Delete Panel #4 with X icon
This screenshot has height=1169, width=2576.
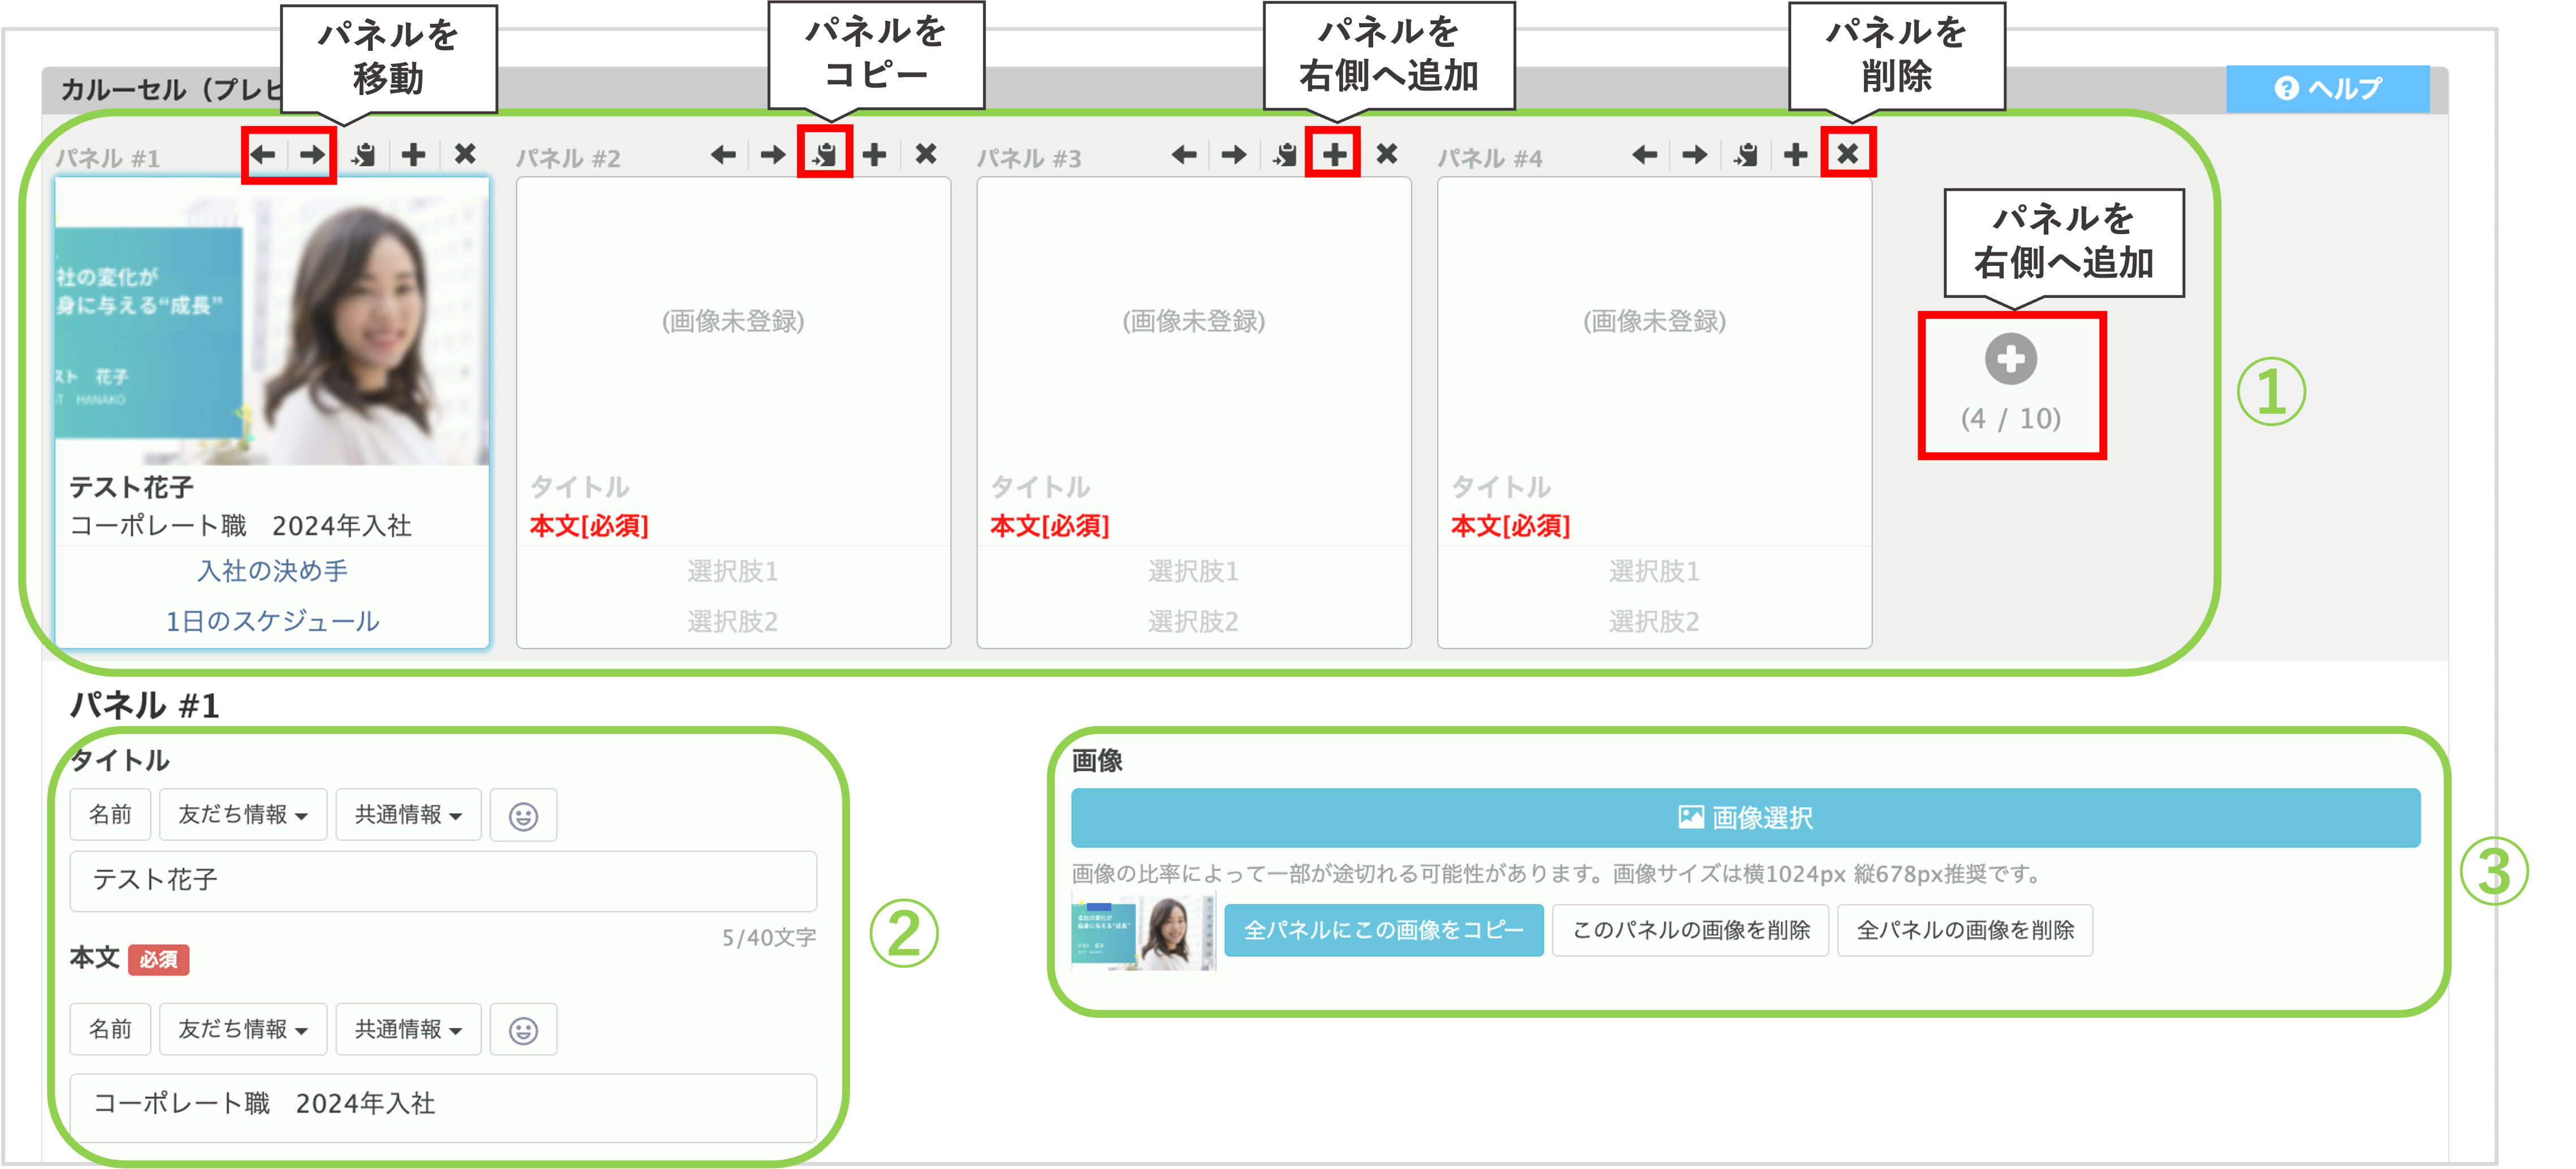(1847, 154)
